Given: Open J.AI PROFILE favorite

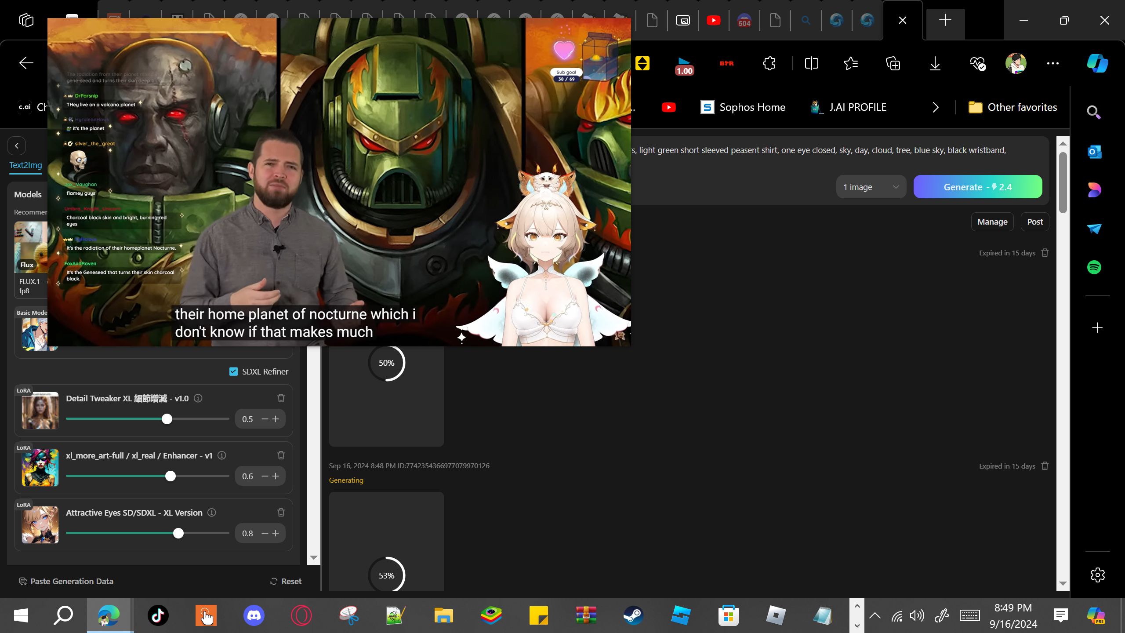Looking at the screenshot, I should pyautogui.click(x=849, y=107).
